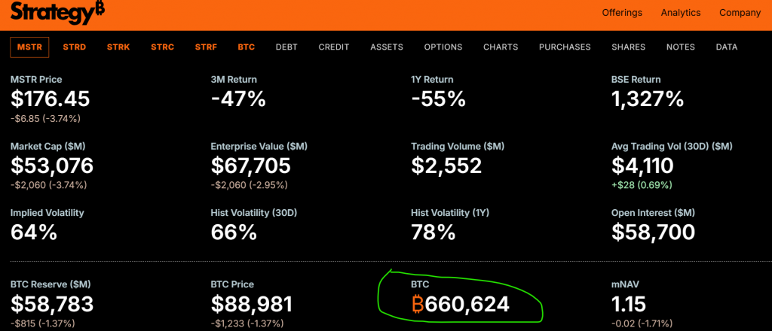Click the Open Interest value $58,700
This screenshot has width=772, height=331.
(x=653, y=232)
